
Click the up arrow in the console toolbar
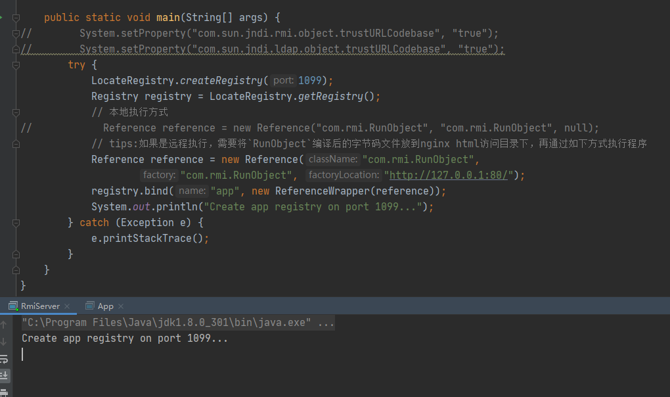click(3, 325)
